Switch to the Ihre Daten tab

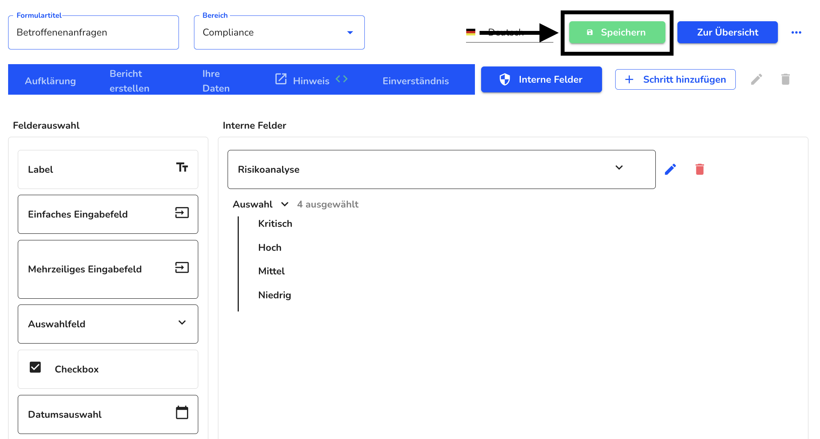(216, 81)
